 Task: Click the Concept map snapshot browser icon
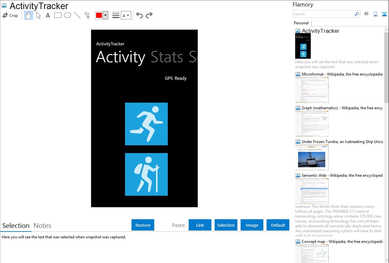tap(298, 242)
